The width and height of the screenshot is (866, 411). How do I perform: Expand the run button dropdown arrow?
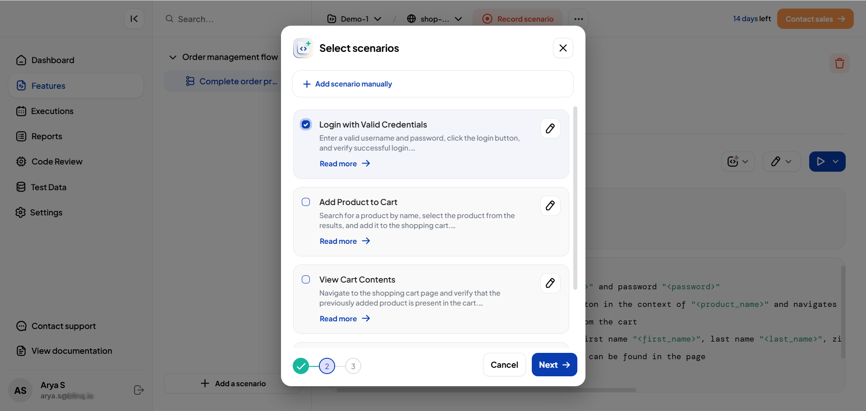(x=836, y=162)
